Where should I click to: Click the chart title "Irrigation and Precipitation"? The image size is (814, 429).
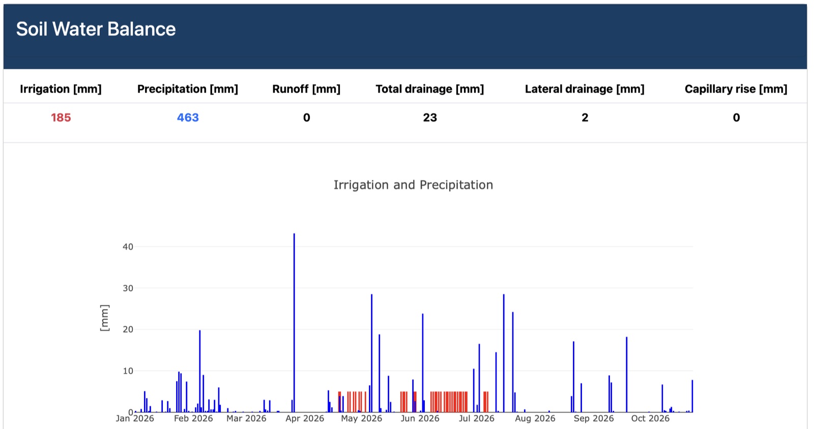click(413, 185)
